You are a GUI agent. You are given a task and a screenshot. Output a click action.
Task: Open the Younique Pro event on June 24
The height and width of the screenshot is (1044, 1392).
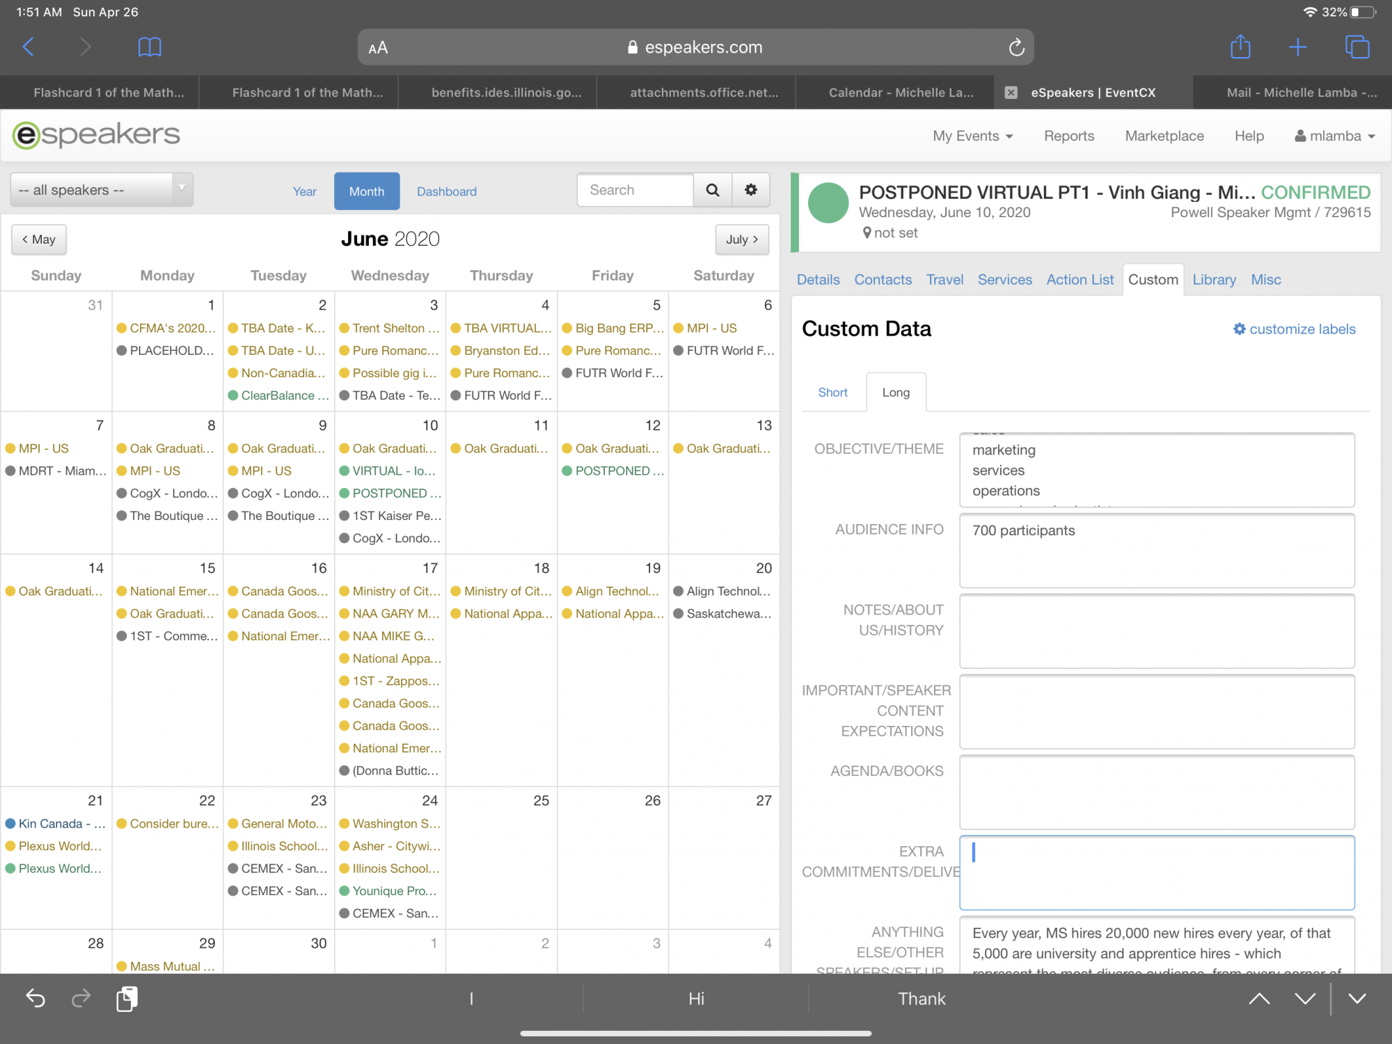click(x=388, y=891)
